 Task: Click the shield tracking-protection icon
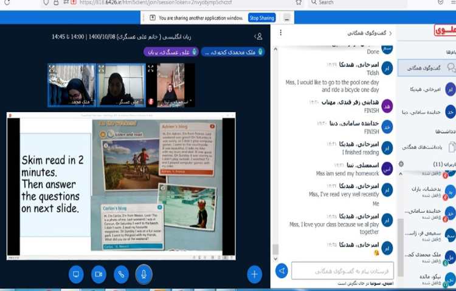click(46, 2)
